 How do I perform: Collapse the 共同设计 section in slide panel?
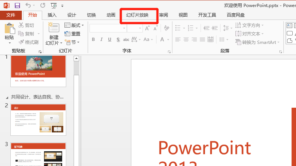(7, 97)
